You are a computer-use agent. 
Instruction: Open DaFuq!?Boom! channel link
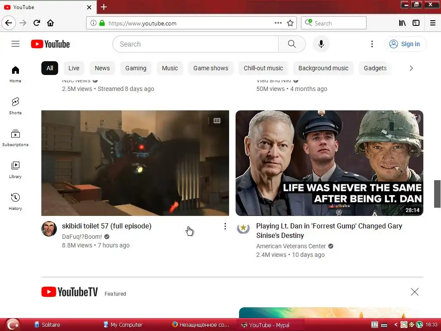[82, 237]
